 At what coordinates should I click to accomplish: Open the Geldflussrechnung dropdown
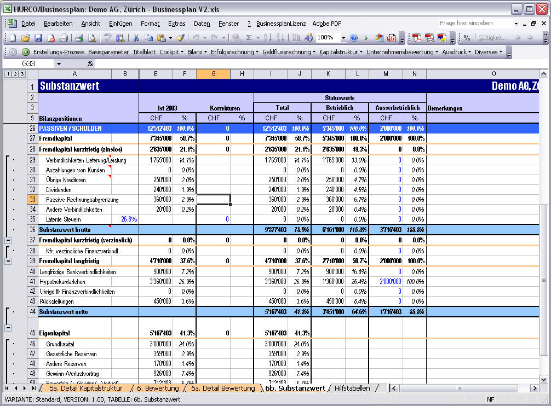point(289,52)
